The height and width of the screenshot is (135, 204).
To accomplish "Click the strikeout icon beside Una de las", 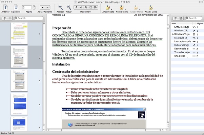I will tap(194, 56).
